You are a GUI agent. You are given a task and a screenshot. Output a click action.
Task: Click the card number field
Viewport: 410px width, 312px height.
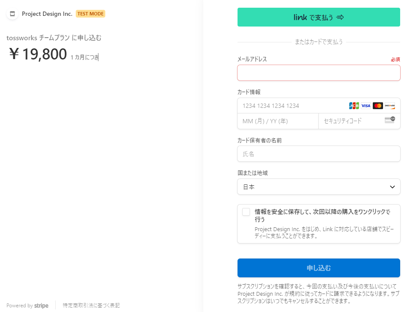[291, 106]
